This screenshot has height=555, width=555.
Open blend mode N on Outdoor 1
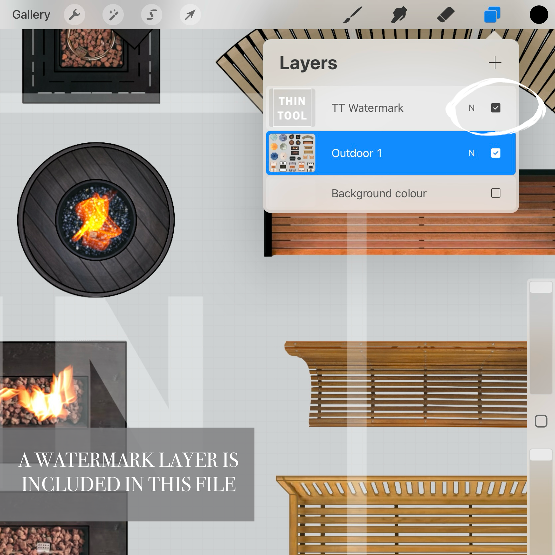471,153
